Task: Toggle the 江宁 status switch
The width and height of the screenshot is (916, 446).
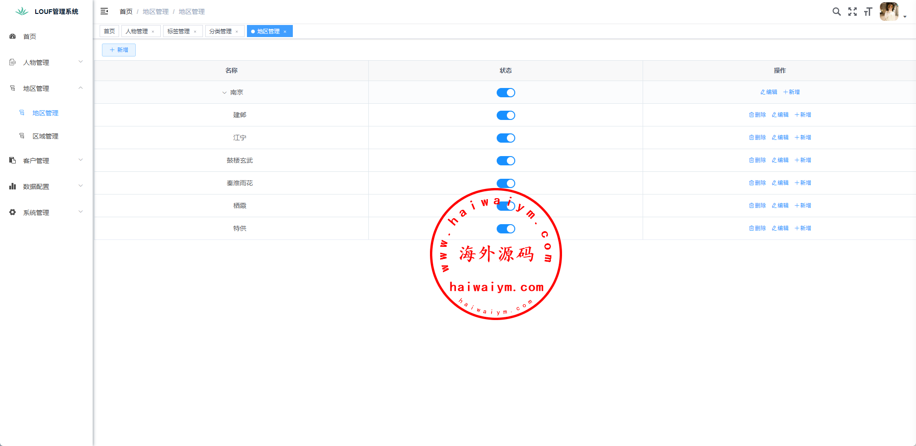Action: pos(505,138)
